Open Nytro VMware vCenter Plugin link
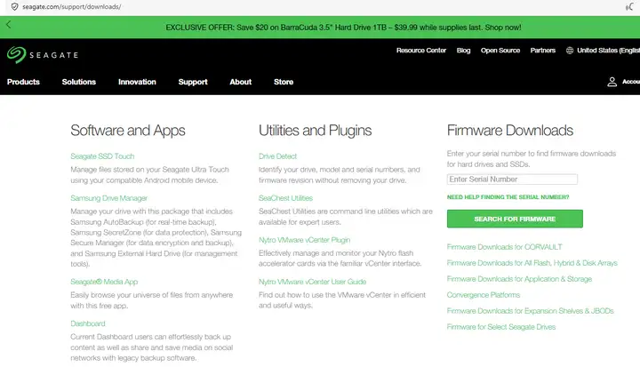Screen dimensions: 640x367 [305, 240]
